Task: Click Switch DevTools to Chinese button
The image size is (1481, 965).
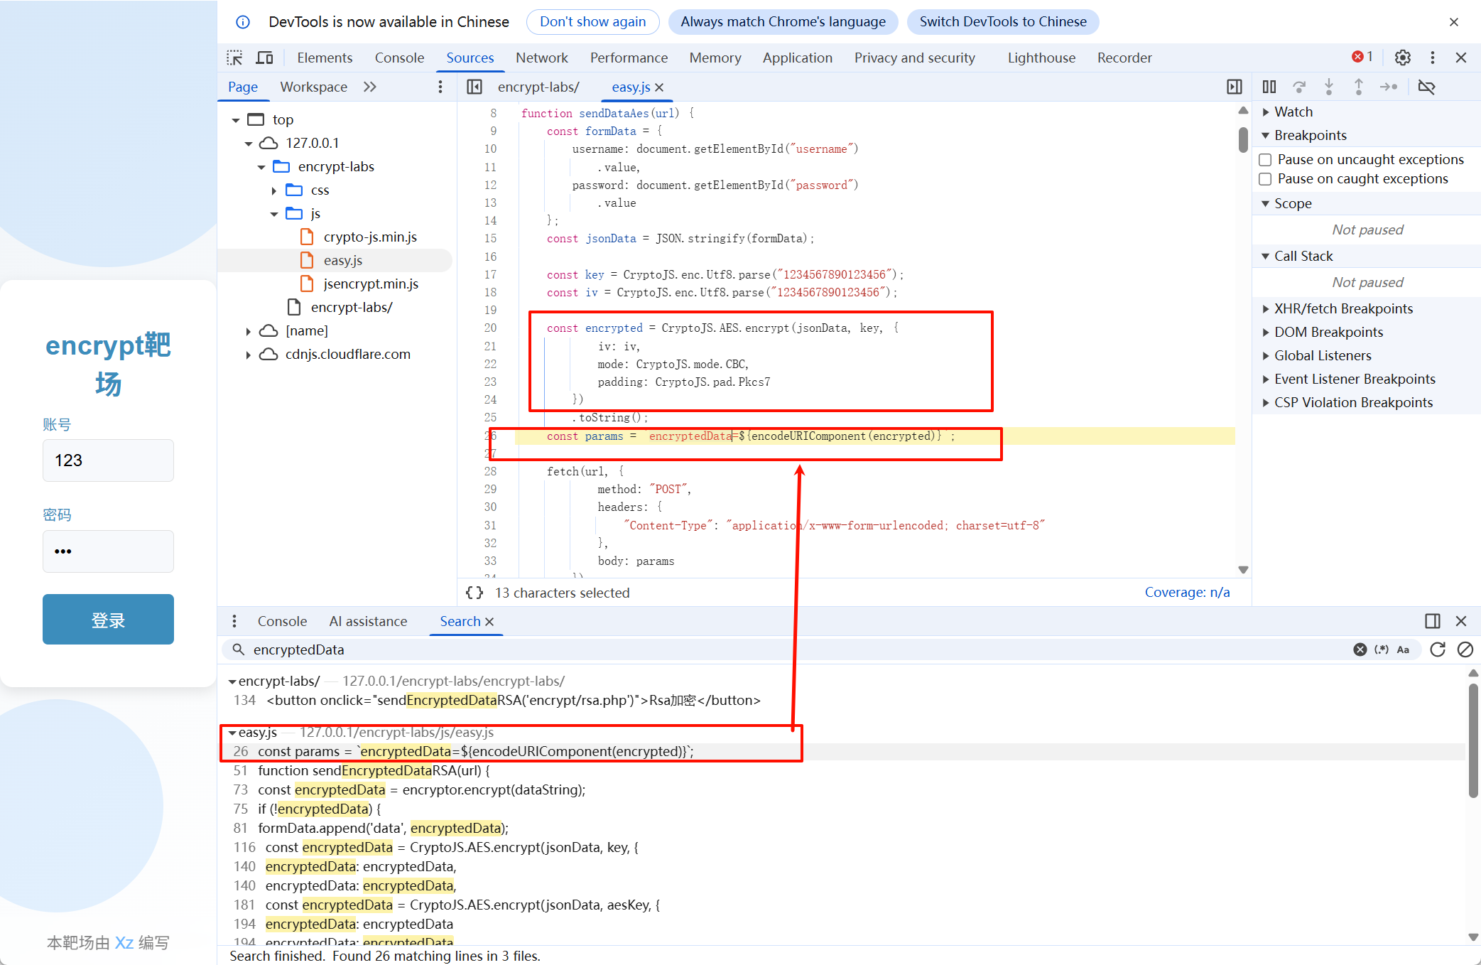Action: click(1002, 21)
